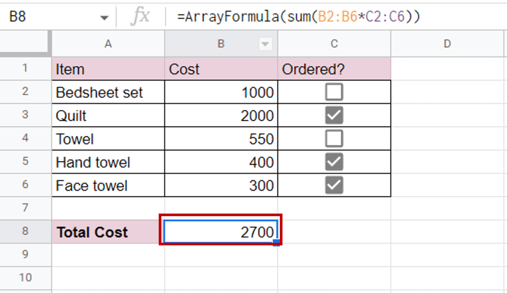Click the fill handle on cell B8
507x293 pixels.
276,243
